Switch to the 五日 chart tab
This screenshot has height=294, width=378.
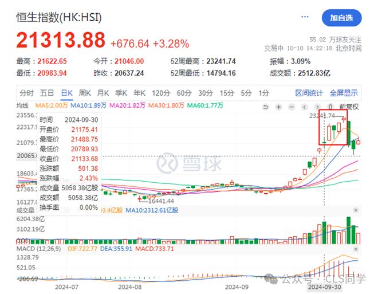pos(47,93)
